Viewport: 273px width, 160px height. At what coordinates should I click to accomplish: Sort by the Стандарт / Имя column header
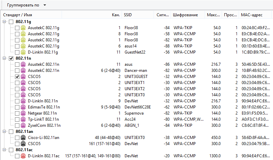pyautogui.click(x=32, y=15)
